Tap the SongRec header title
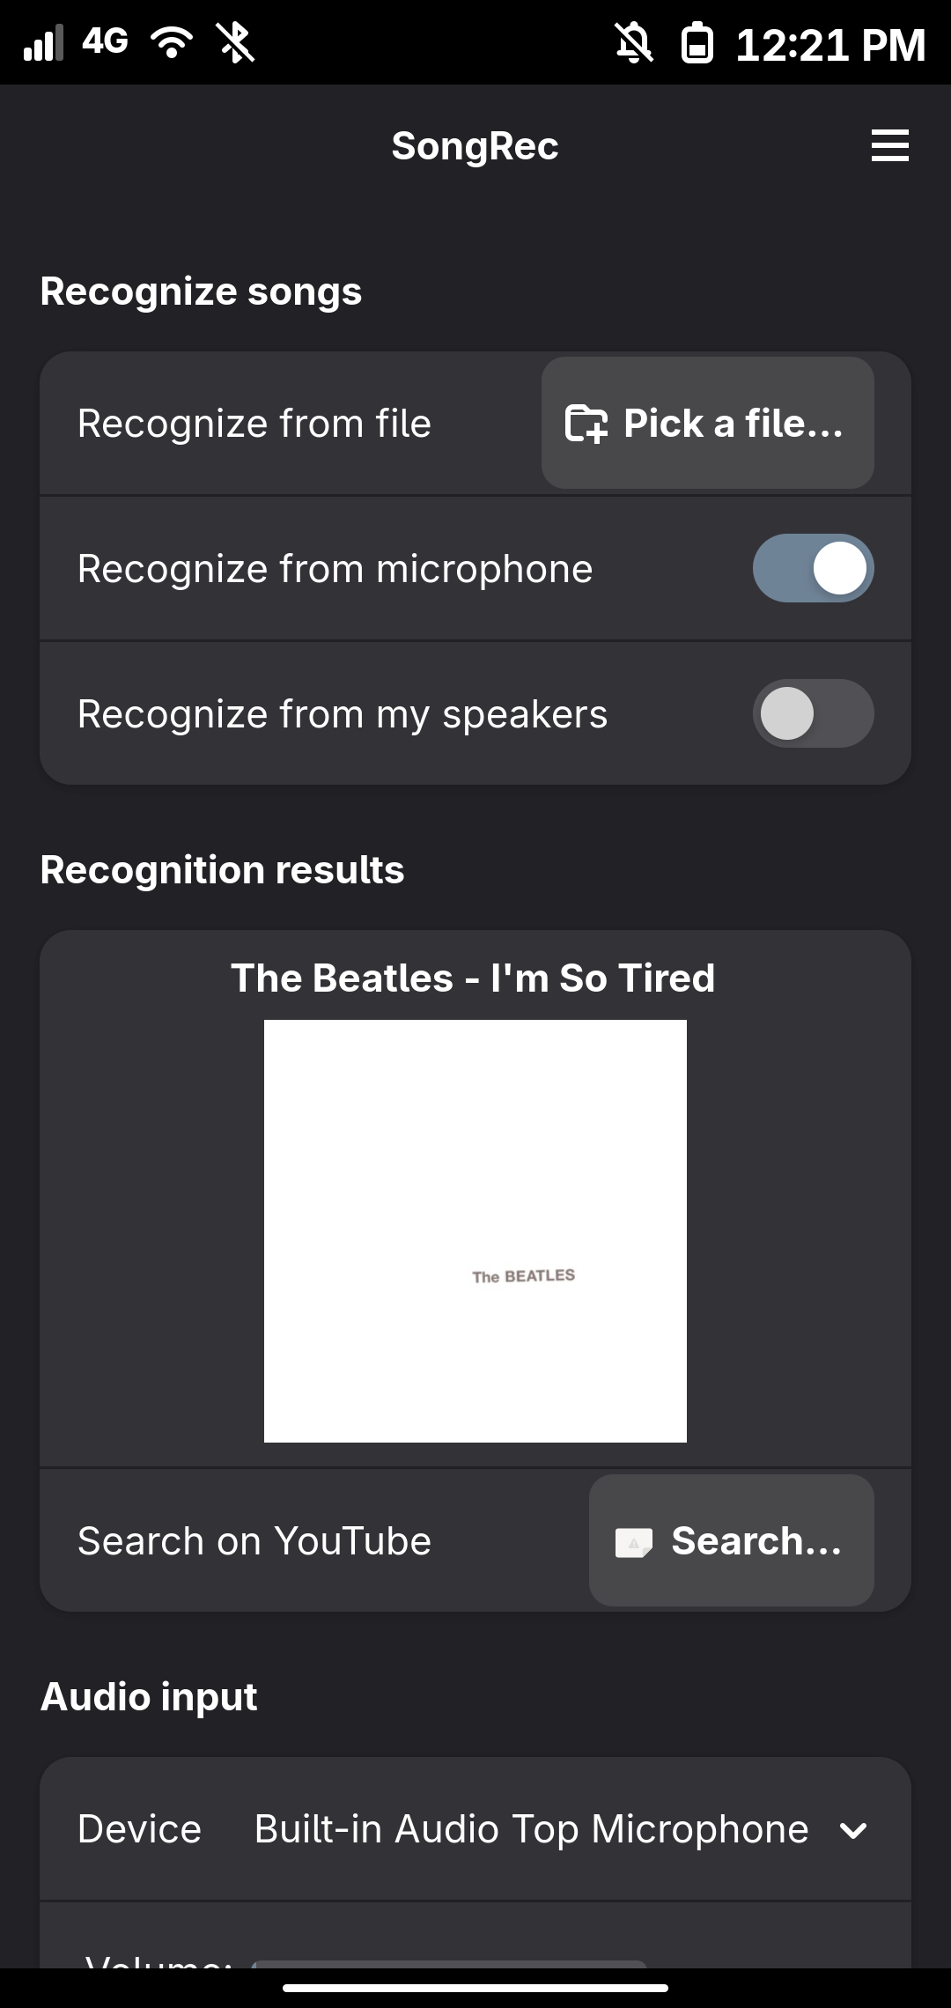Screen dimensions: 951x2008 tap(475, 146)
